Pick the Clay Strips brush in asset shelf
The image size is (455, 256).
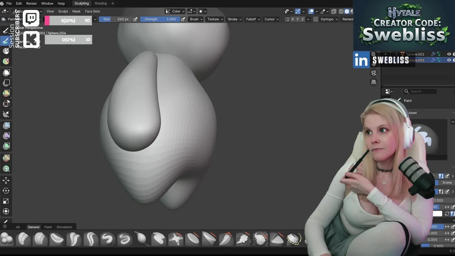click(40, 239)
